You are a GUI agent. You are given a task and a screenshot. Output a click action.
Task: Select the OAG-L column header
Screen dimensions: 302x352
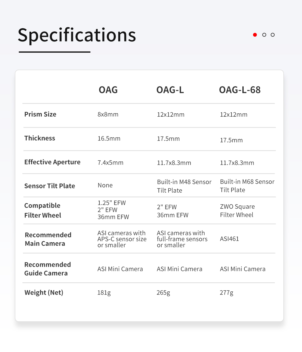pyautogui.click(x=170, y=90)
